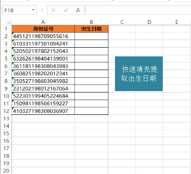Select cell with 350527198603045982
This screenshot has width=191, height=174.
[43, 81]
